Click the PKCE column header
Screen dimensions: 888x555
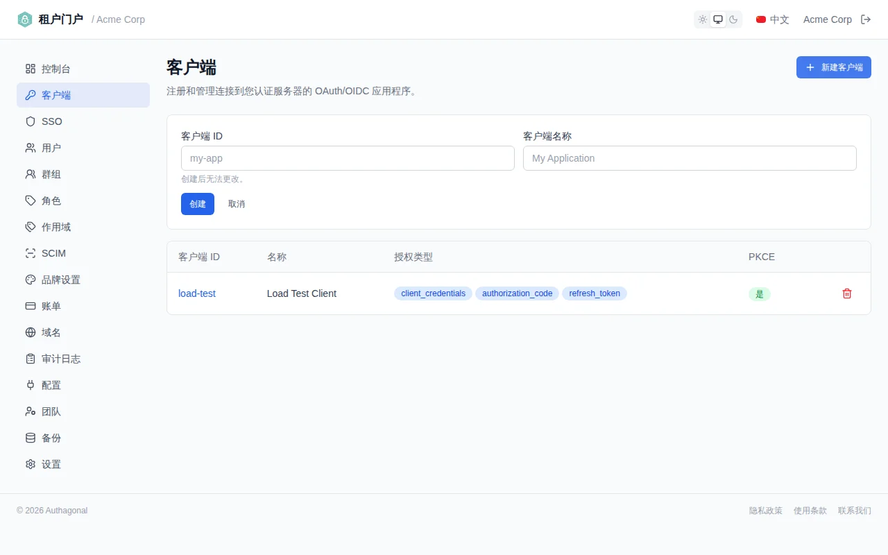(762, 257)
